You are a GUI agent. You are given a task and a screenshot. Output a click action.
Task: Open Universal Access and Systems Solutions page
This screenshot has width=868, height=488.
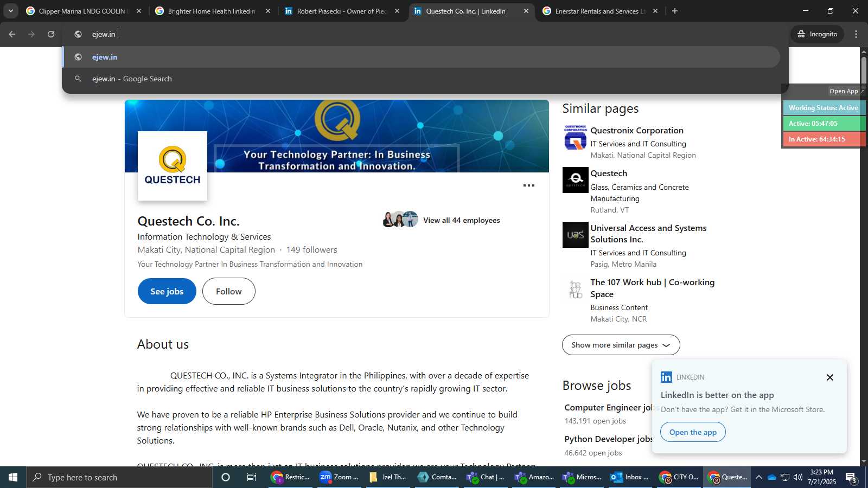(x=648, y=234)
